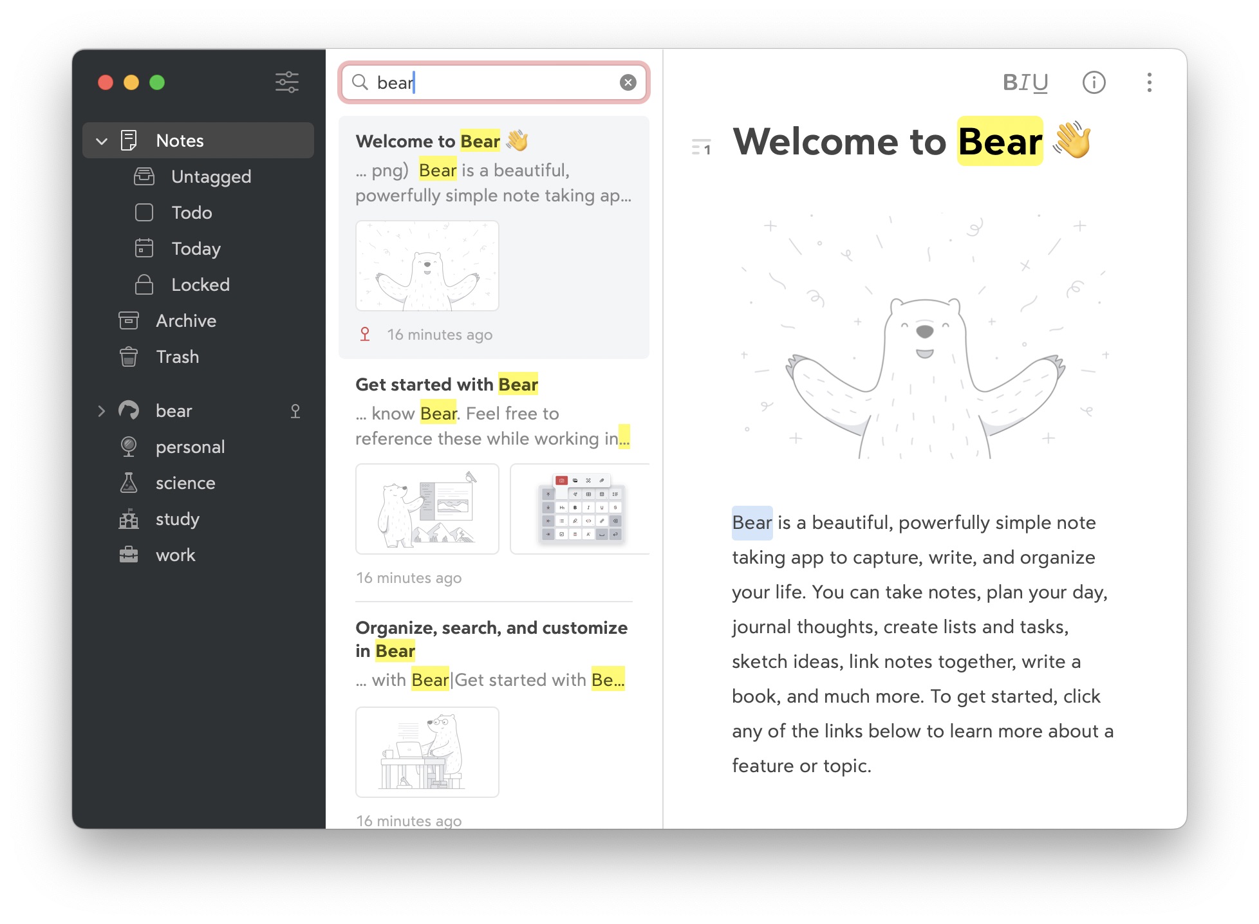The width and height of the screenshot is (1259, 924).
Task: Toggle underline formatting
Action: point(1040,82)
